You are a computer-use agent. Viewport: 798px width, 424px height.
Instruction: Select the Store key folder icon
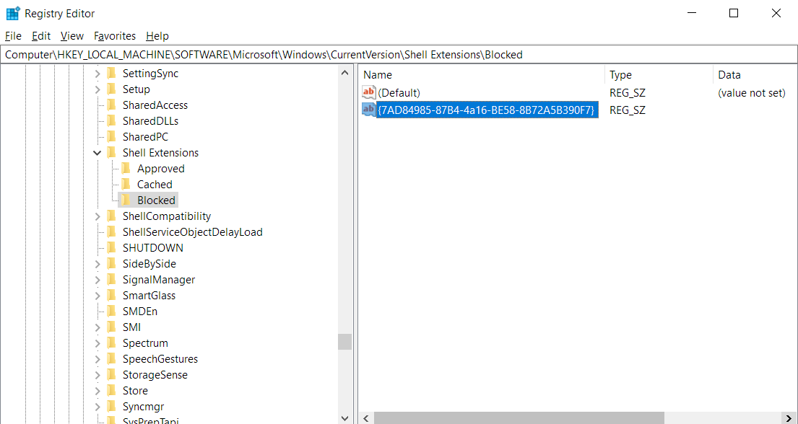(x=113, y=390)
